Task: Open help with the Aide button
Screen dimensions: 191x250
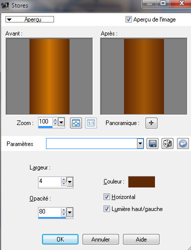Action: (141, 239)
